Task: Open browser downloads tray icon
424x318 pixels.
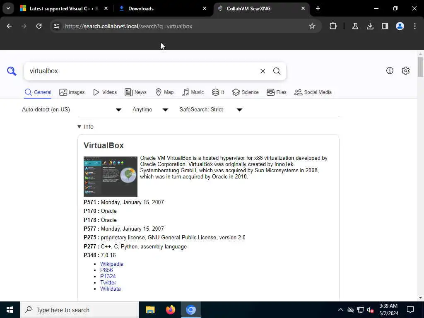Action: (x=370, y=26)
